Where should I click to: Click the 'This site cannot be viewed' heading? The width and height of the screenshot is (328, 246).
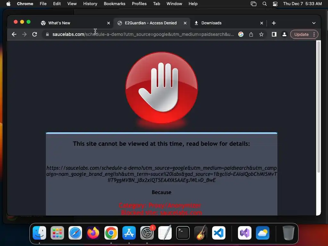161,144
